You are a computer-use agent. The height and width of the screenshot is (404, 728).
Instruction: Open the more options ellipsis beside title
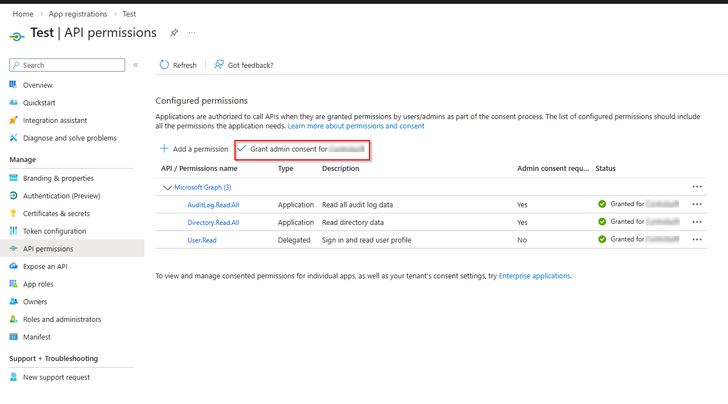point(192,33)
